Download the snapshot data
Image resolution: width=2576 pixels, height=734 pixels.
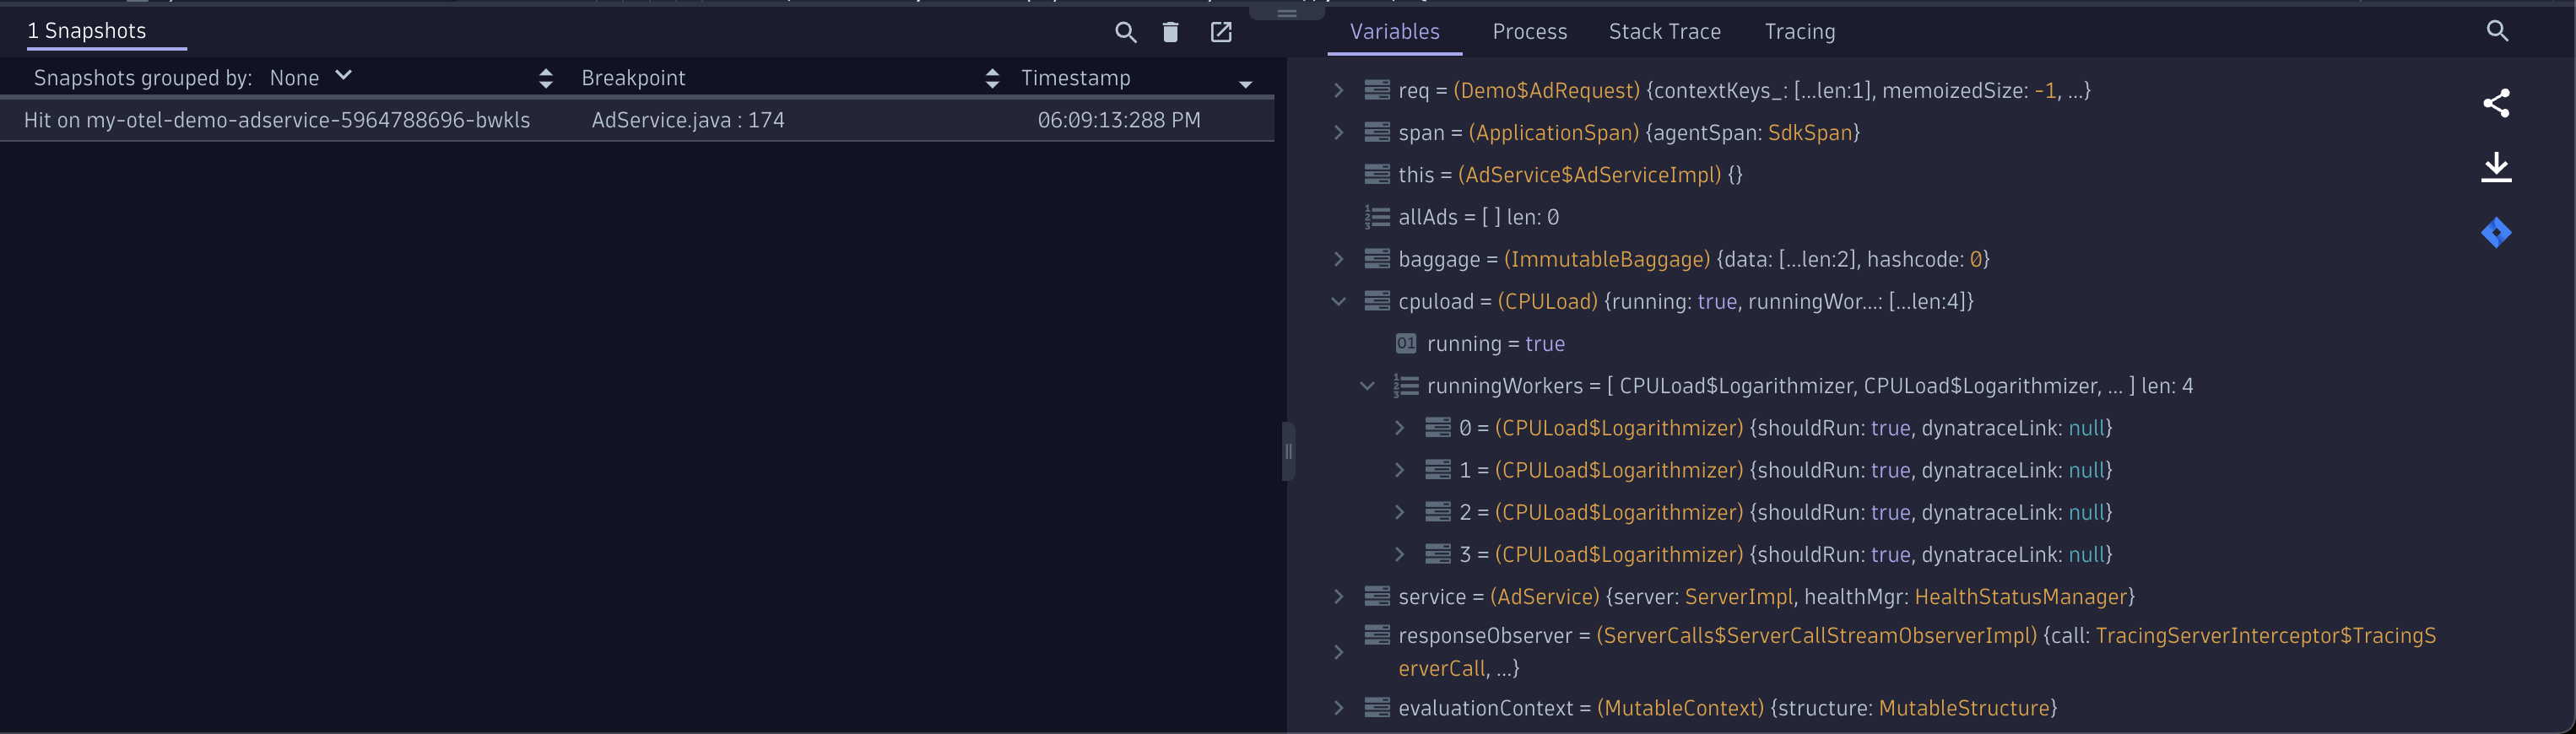tap(2496, 167)
